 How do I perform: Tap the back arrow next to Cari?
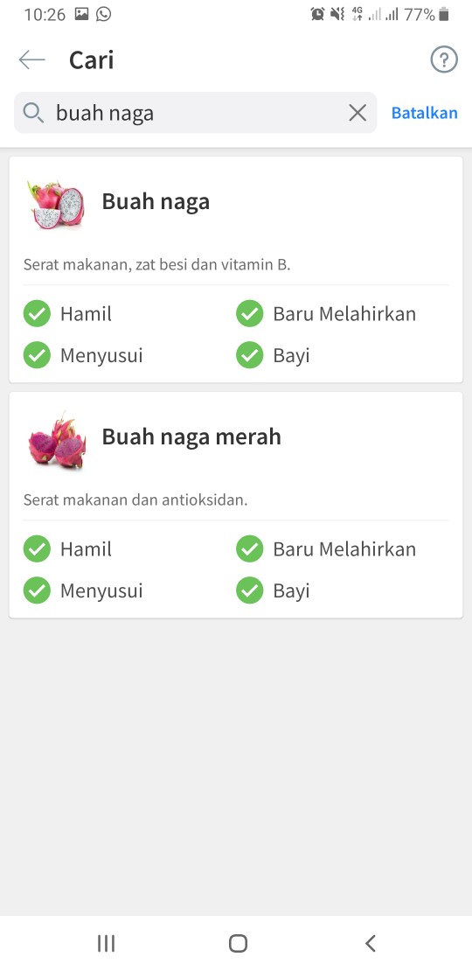[x=32, y=60]
